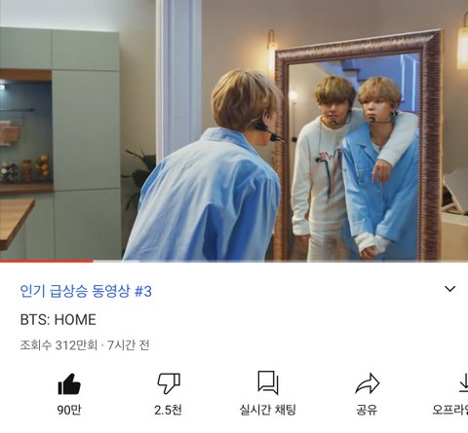
Task: Tap the video player to show controls
Action: (x=234, y=130)
